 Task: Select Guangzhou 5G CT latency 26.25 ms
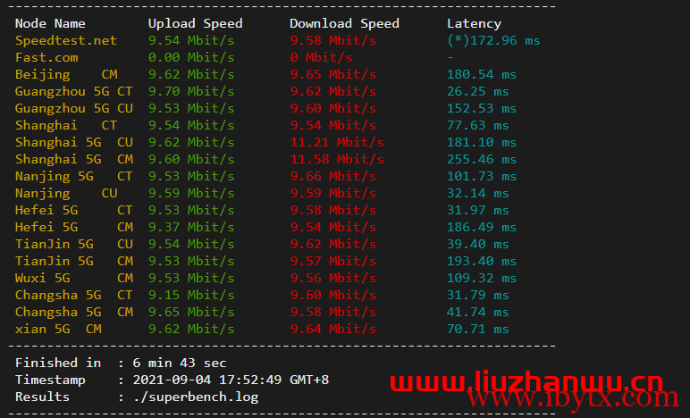coord(478,91)
